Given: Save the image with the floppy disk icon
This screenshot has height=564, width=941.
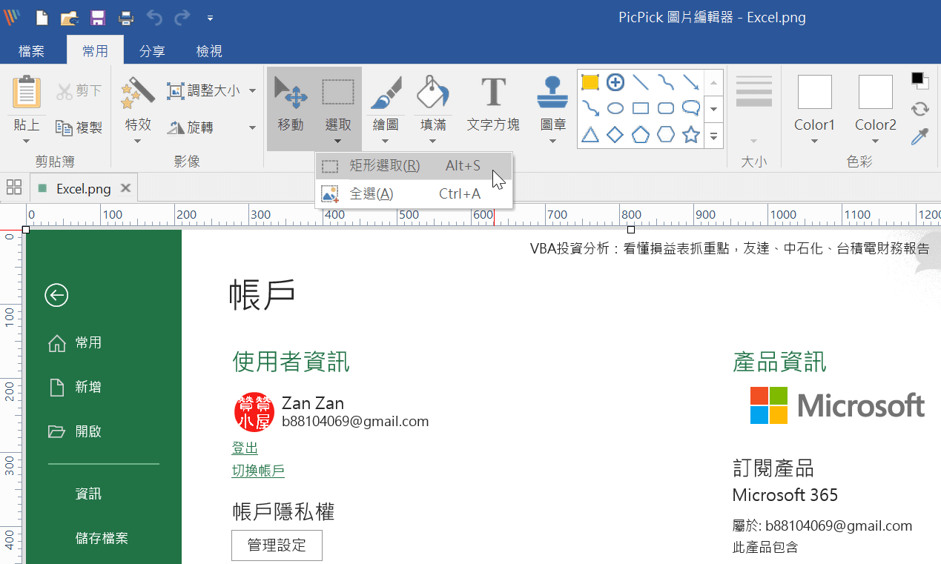Looking at the screenshot, I should pyautogui.click(x=97, y=18).
